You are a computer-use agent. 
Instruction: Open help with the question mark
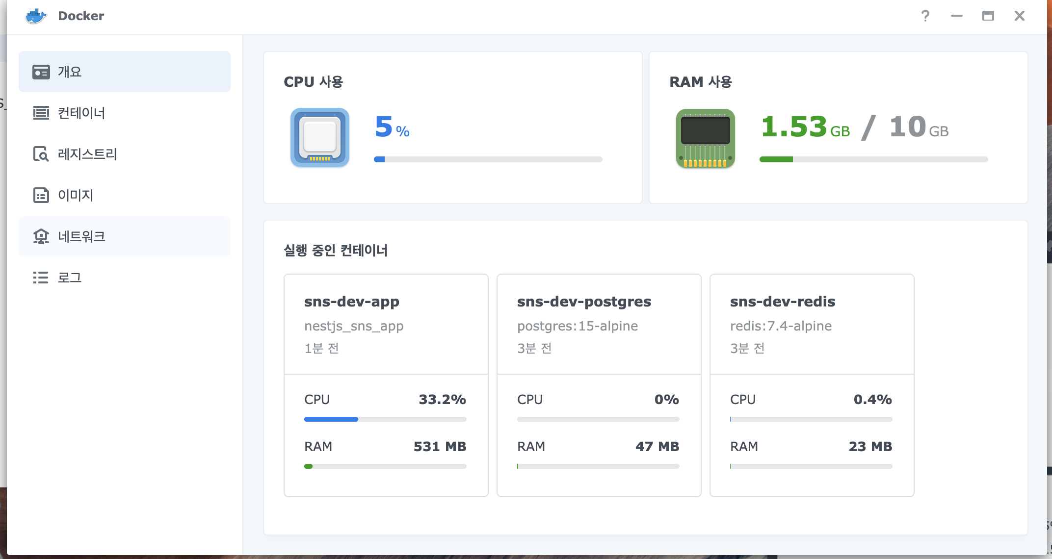click(925, 16)
